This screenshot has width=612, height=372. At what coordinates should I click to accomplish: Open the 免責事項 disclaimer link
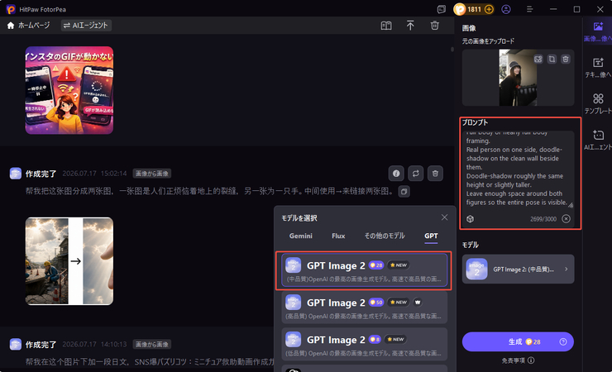click(x=518, y=360)
